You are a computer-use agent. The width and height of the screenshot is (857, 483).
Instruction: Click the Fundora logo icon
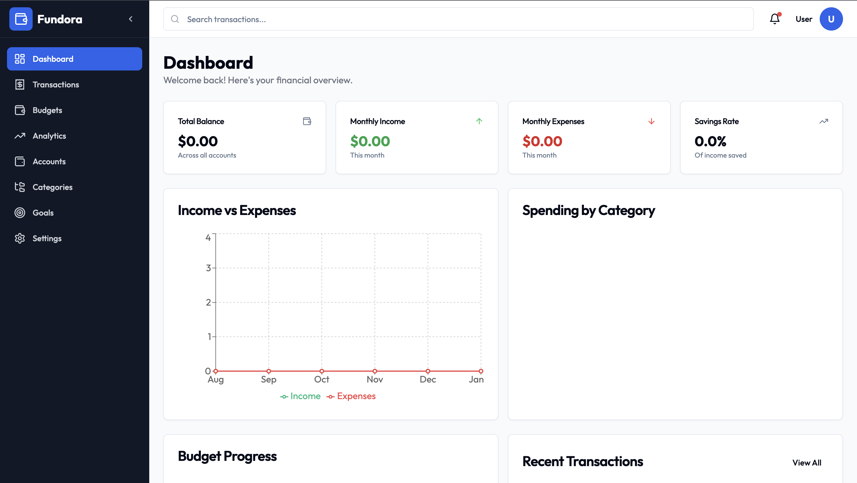[21, 19]
